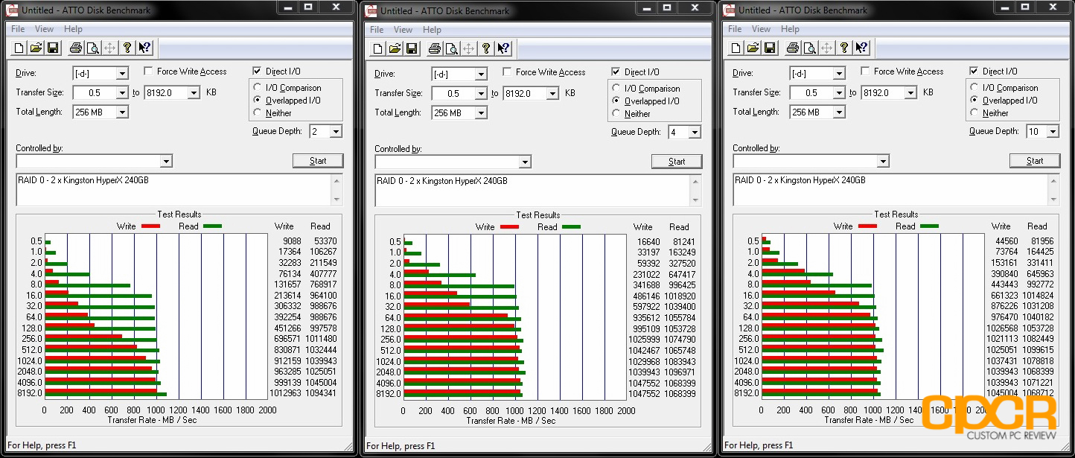Image resolution: width=1075 pixels, height=458 pixels.
Task: Click Save disk icon in Queue Depth 2 window
Action: tap(53, 48)
